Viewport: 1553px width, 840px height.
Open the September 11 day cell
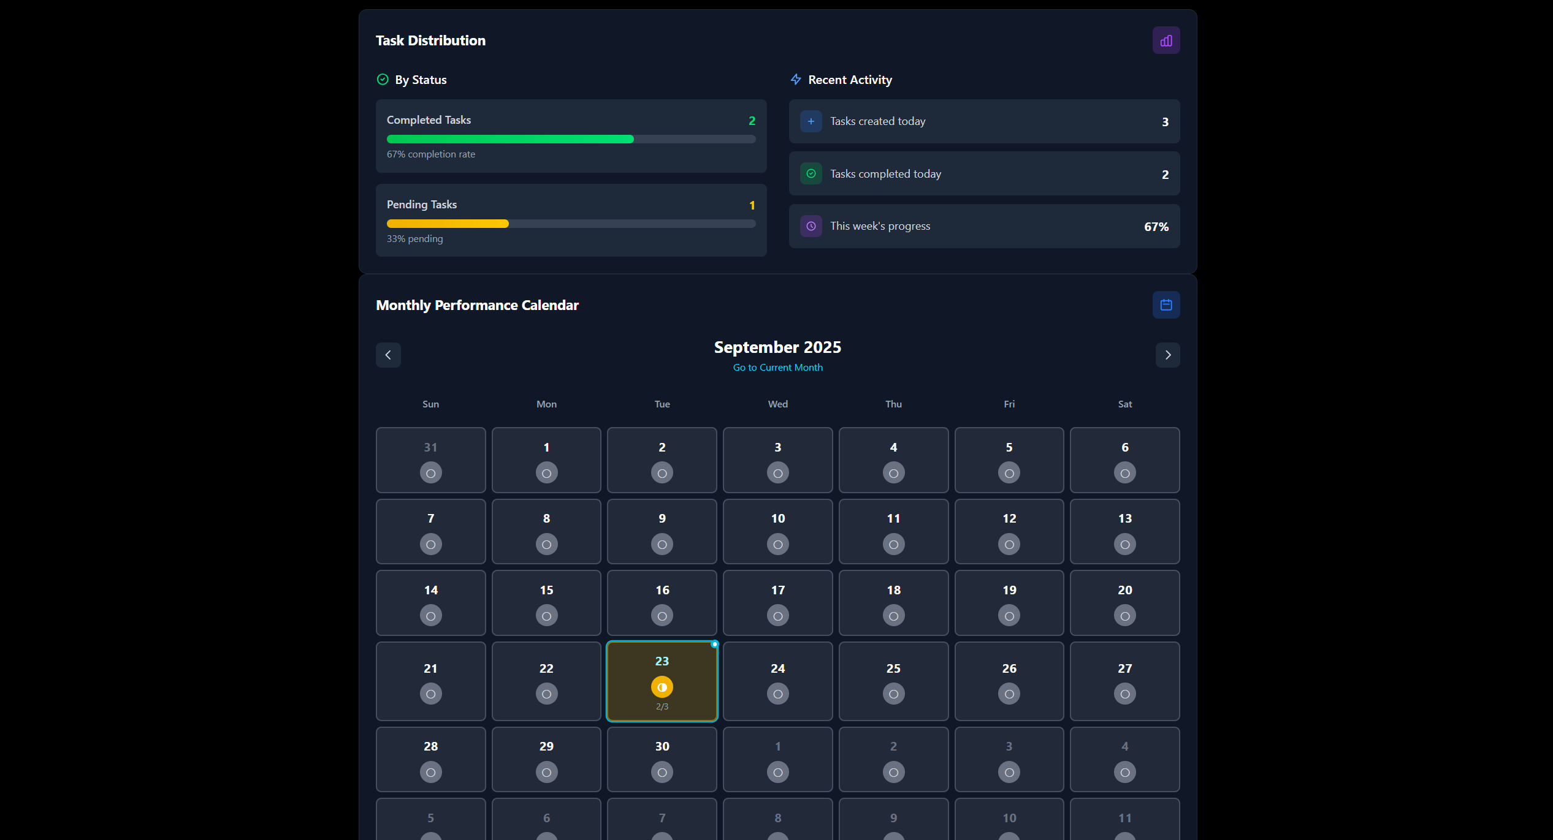[893, 531]
